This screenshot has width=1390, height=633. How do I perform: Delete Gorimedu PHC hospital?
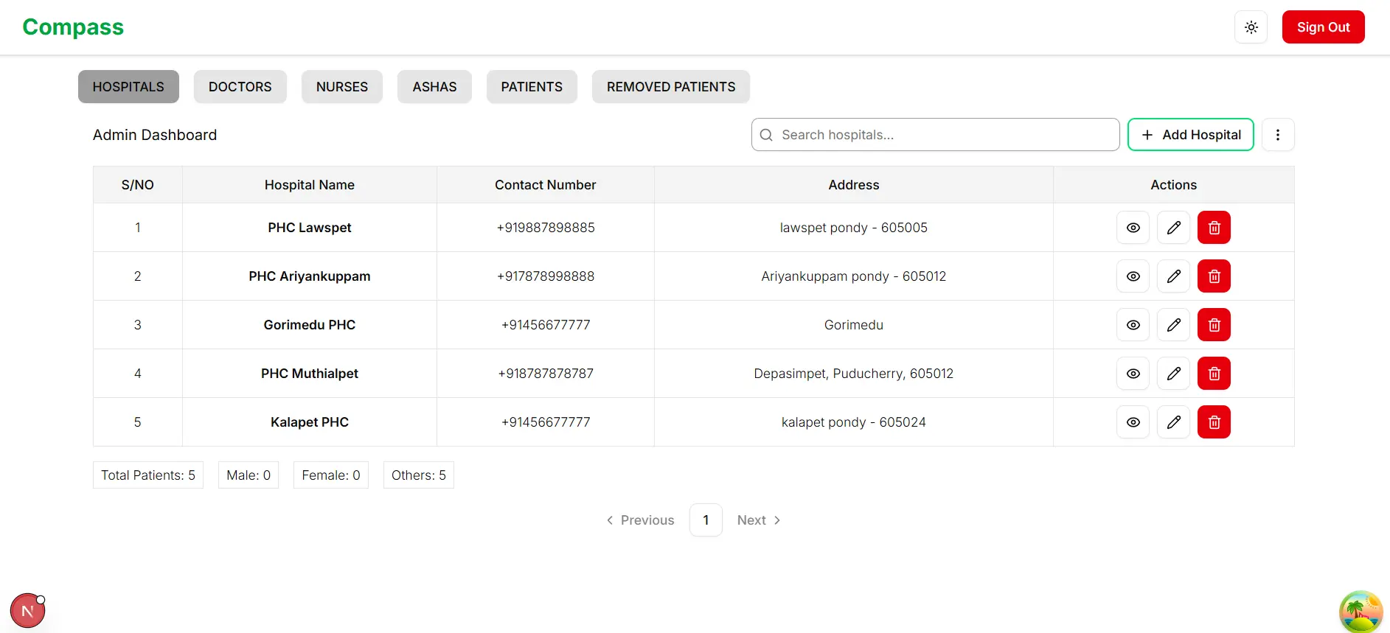[x=1214, y=325]
